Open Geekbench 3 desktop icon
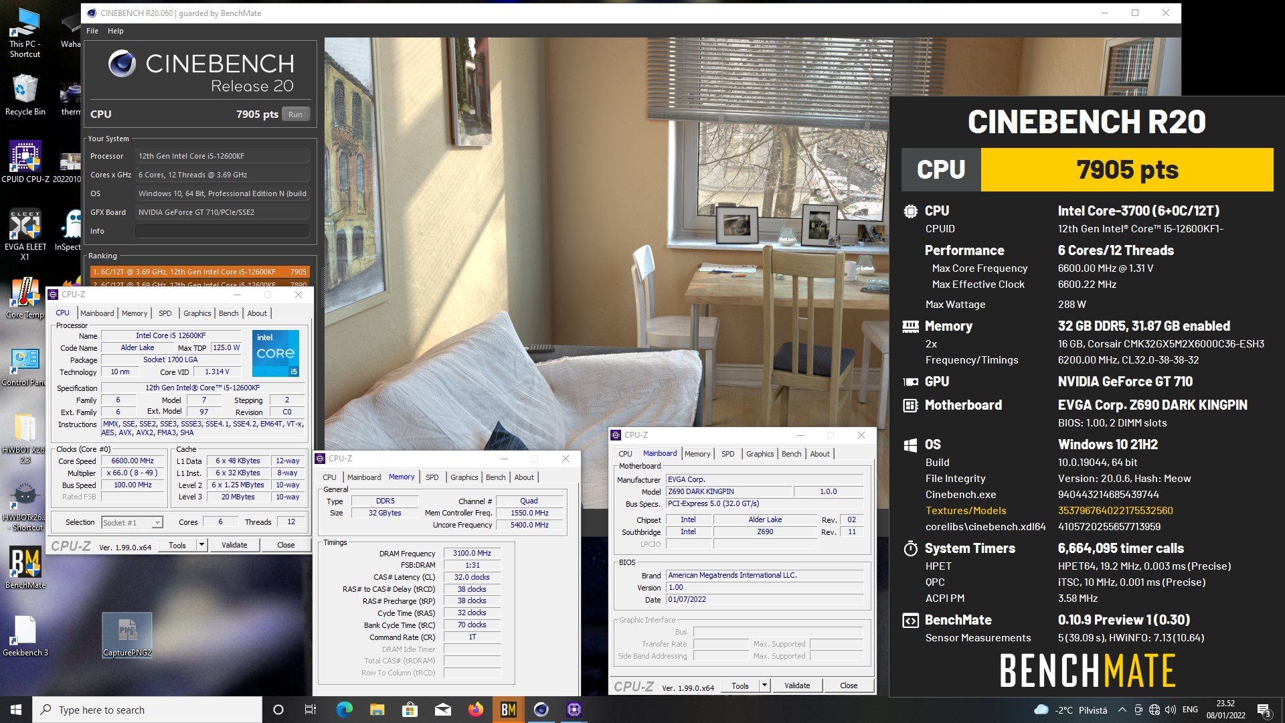The height and width of the screenshot is (723, 1285). [x=25, y=636]
